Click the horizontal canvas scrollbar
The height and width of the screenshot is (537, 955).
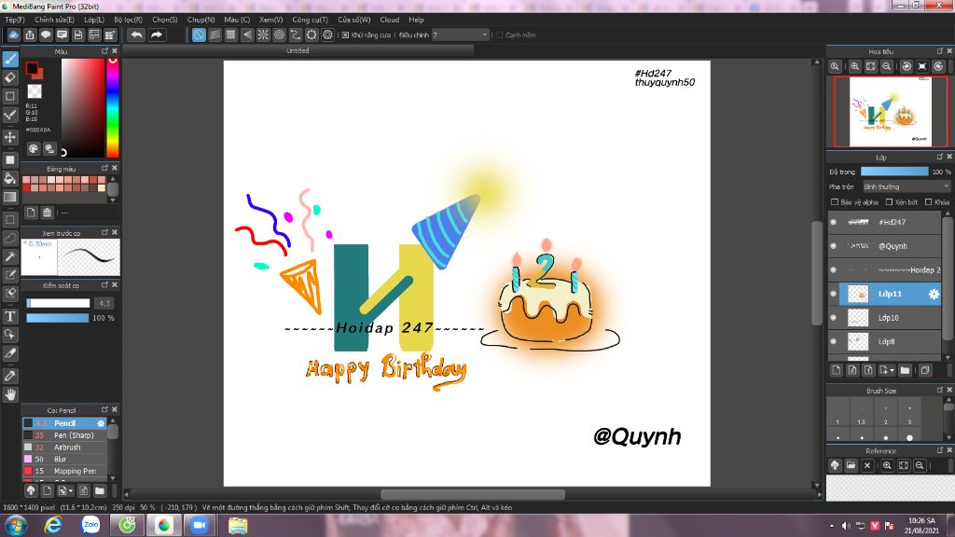click(473, 494)
